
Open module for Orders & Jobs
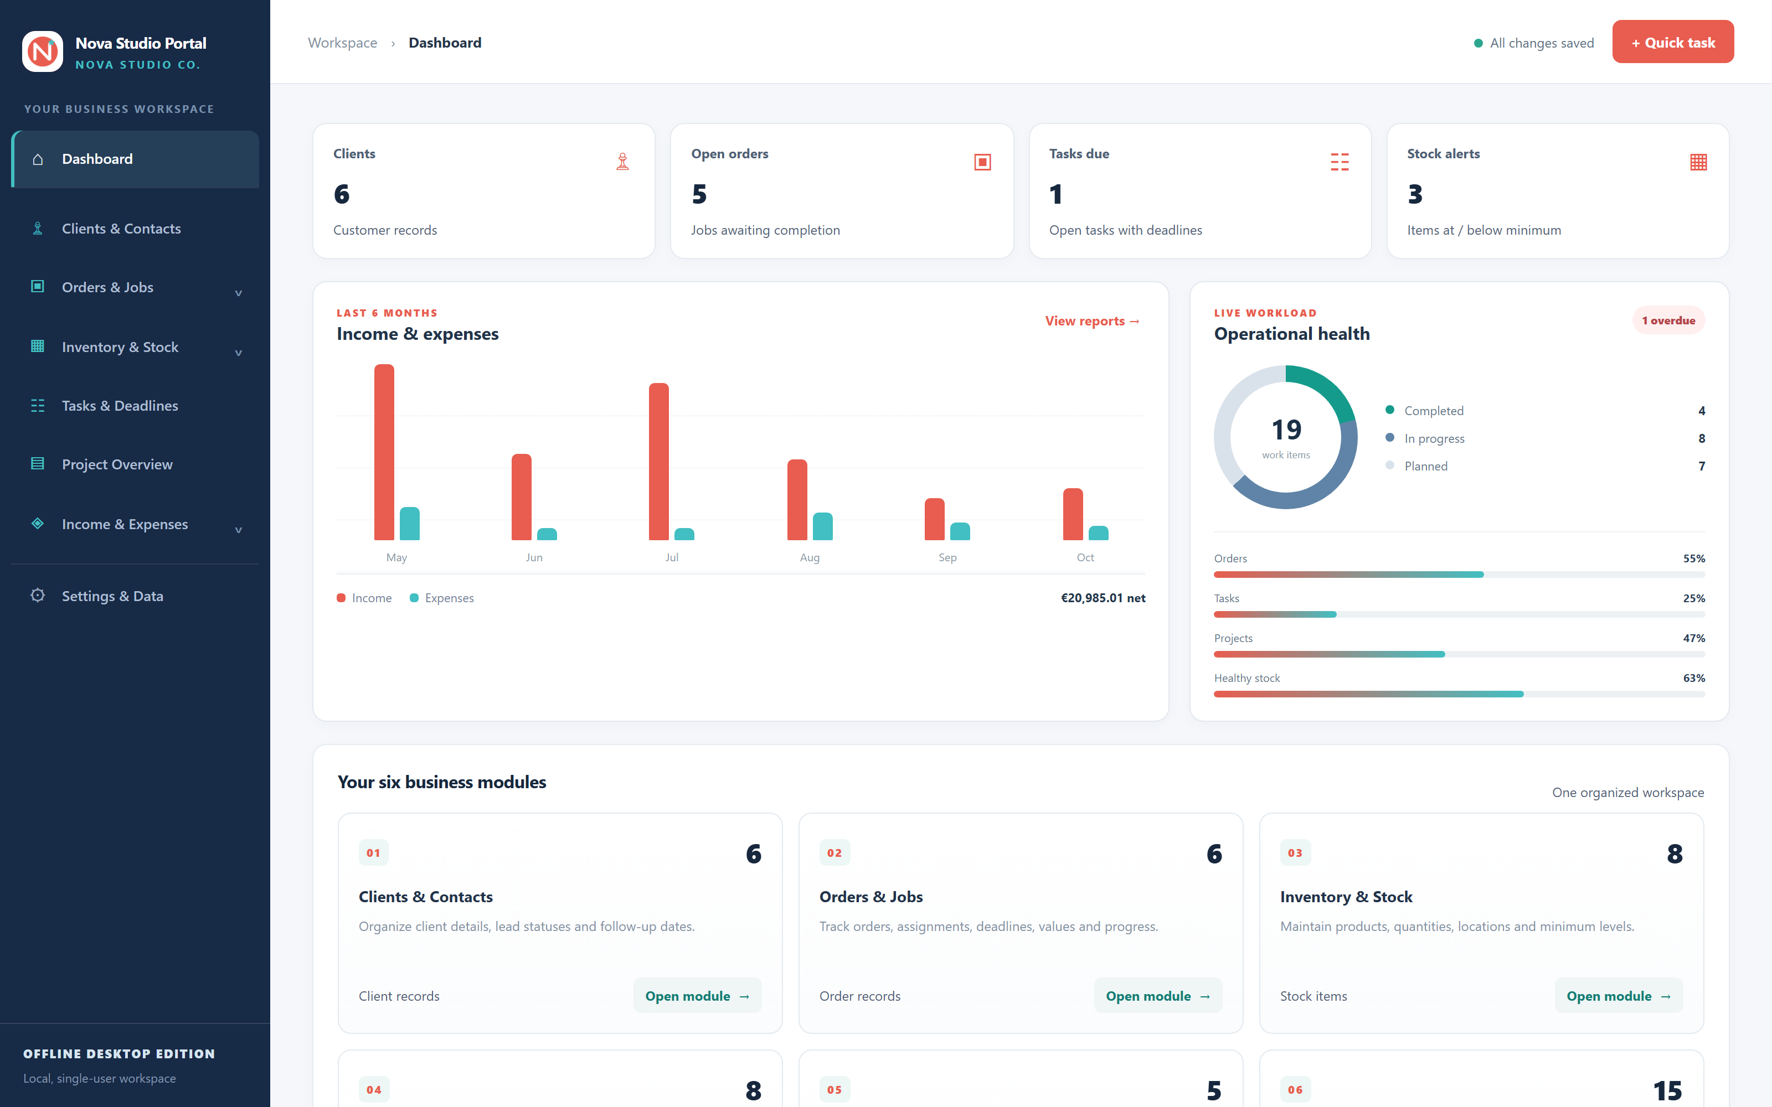pyautogui.click(x=1158, y=996)
